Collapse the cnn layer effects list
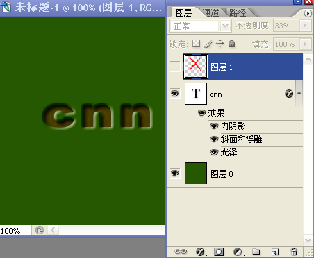Screen dimensions: 314x258 pyautogui.click(x=299, y=93)
